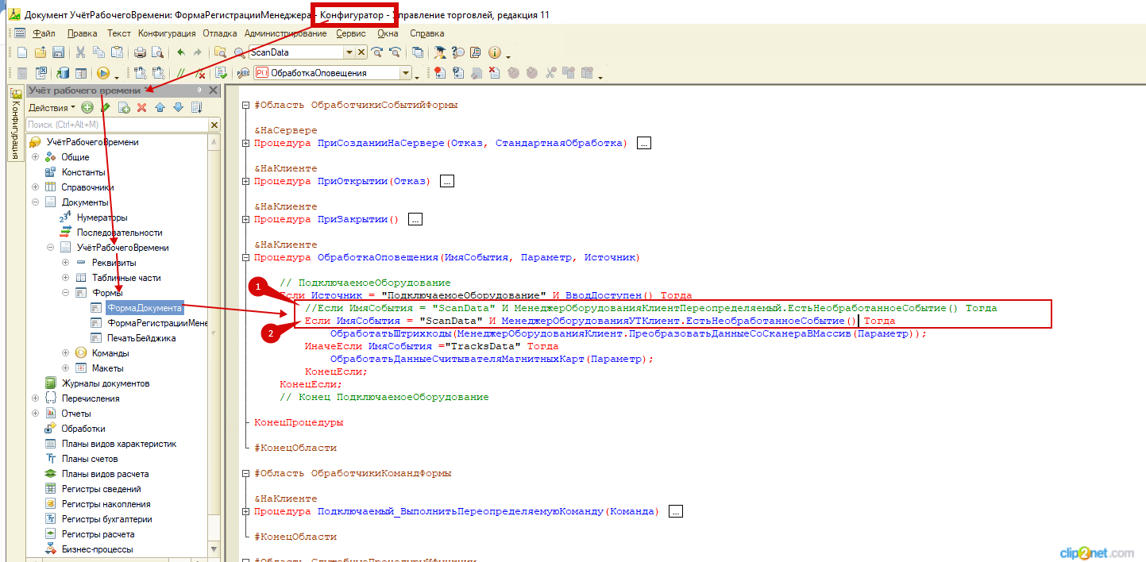Print with the printer icon
The height and width of the screenshot is (562, 1146).
tap(140, 52)
